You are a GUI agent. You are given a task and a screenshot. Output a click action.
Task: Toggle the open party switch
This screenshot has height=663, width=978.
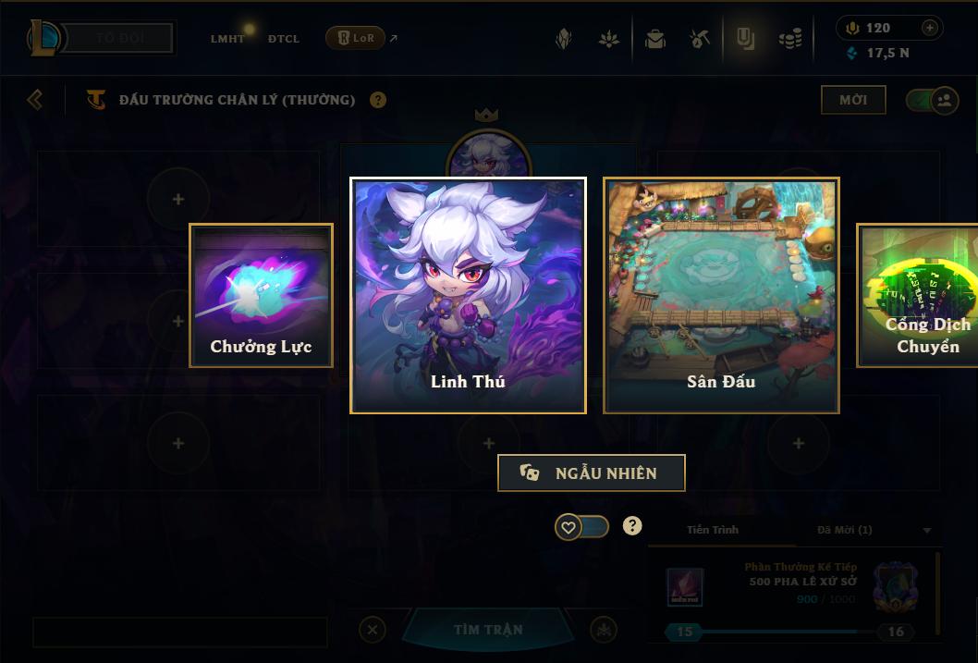tap(932, 100)
